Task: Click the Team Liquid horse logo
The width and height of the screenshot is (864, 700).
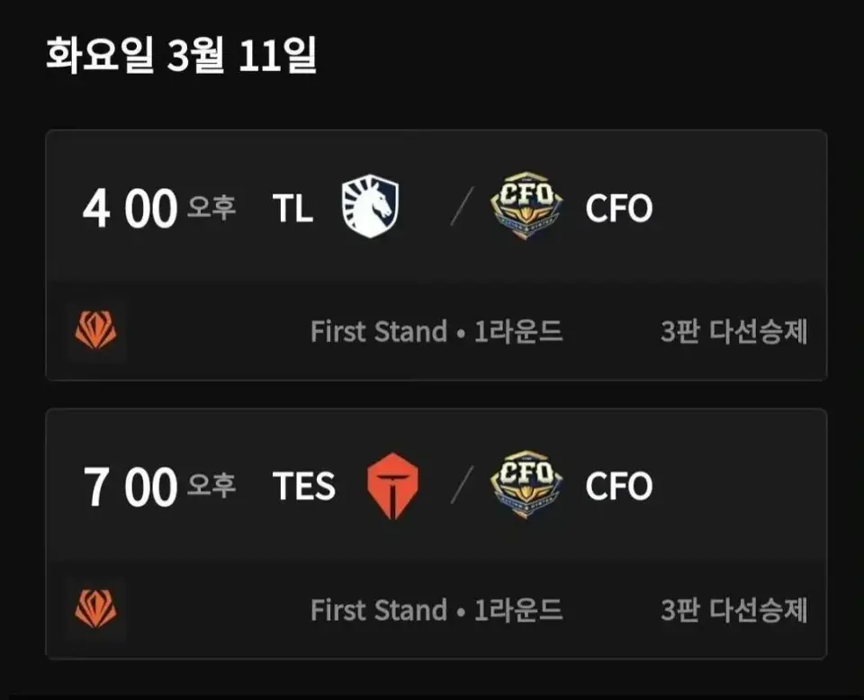Action: (x=370, y=206)
